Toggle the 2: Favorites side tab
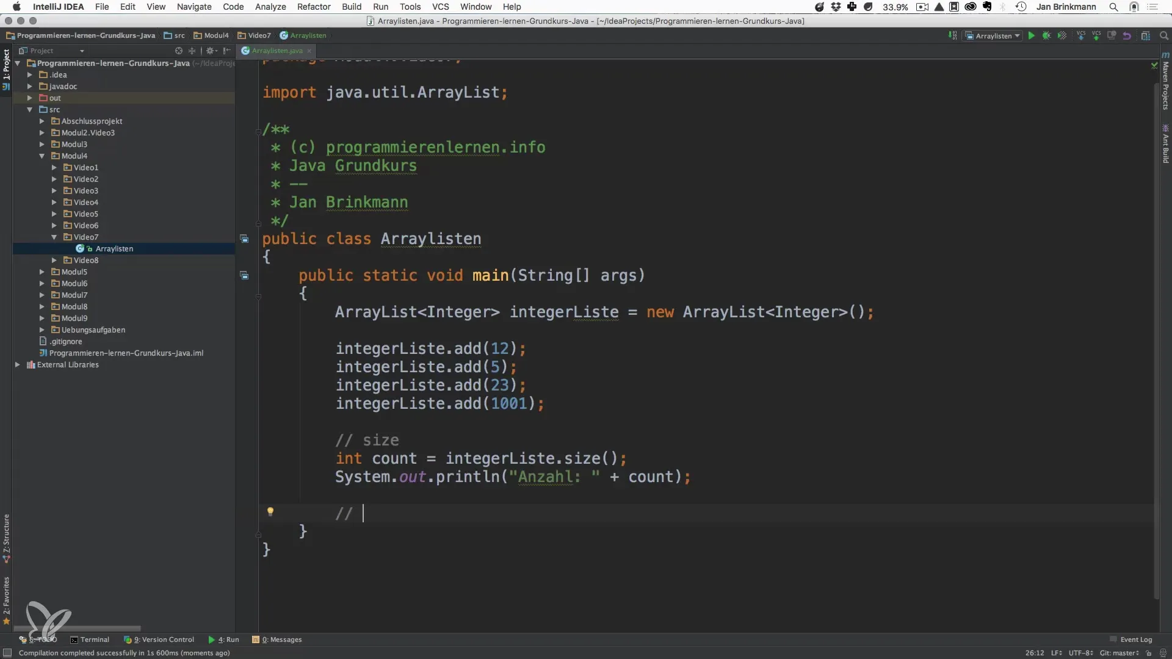The height and width of the screenshot is (659, 1172). [6, 600]
